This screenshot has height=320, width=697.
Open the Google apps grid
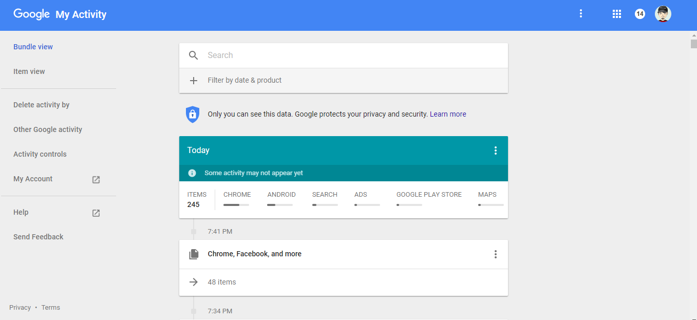[617, 14]
